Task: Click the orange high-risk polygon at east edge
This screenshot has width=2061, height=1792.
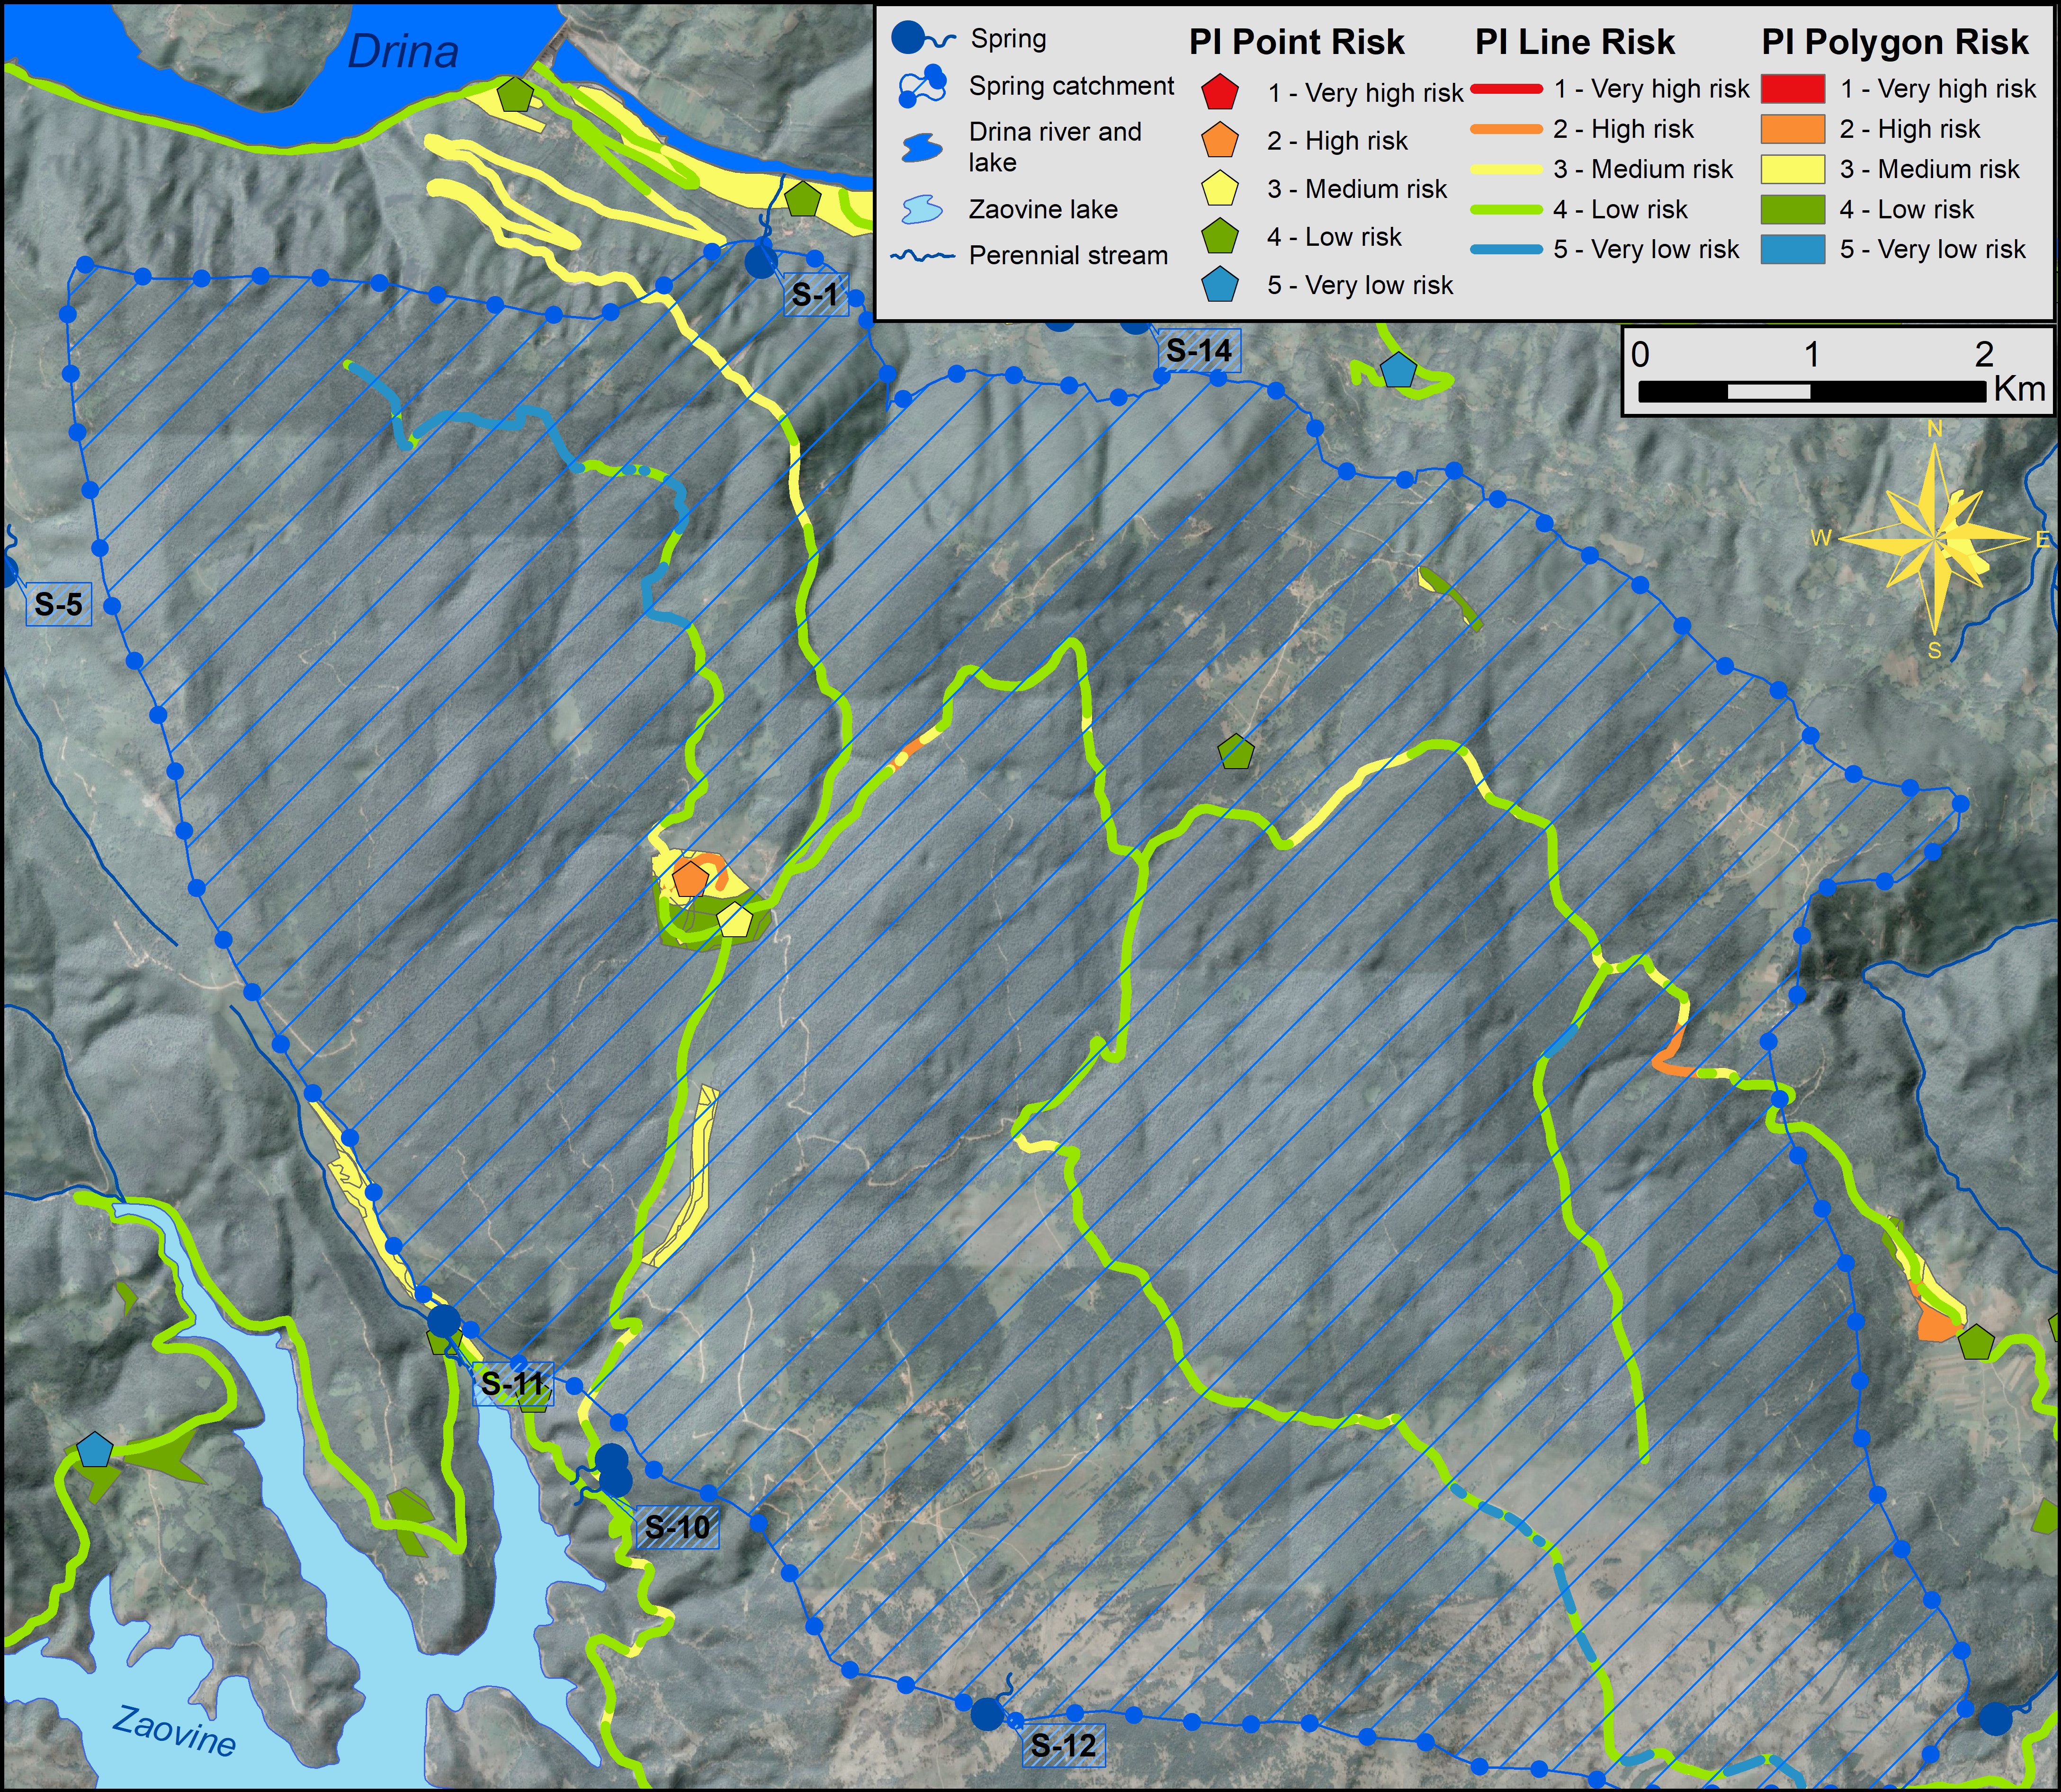Action: 1936,1323
